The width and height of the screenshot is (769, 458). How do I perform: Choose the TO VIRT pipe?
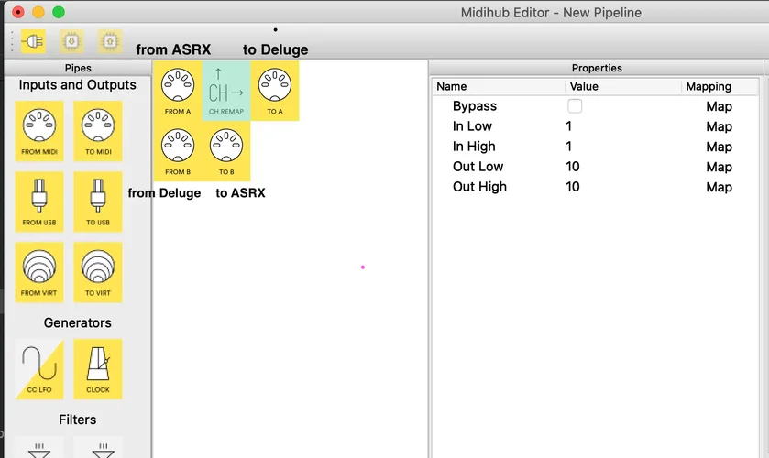[98, 272]
